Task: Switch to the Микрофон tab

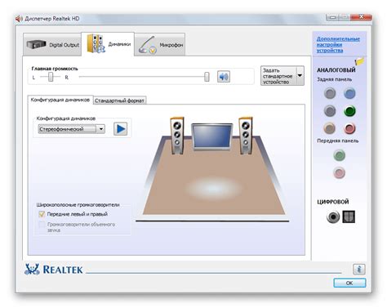Action: click(x=160, y=45)
